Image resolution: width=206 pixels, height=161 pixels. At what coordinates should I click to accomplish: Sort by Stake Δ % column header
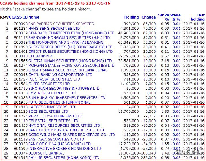coord(175,17)
